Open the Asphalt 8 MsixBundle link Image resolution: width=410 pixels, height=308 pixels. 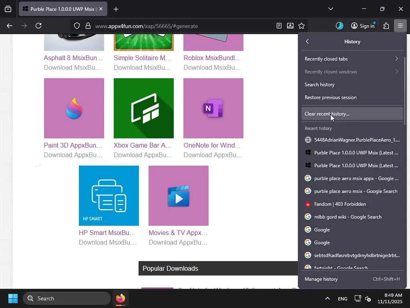[x=73, y=58]
